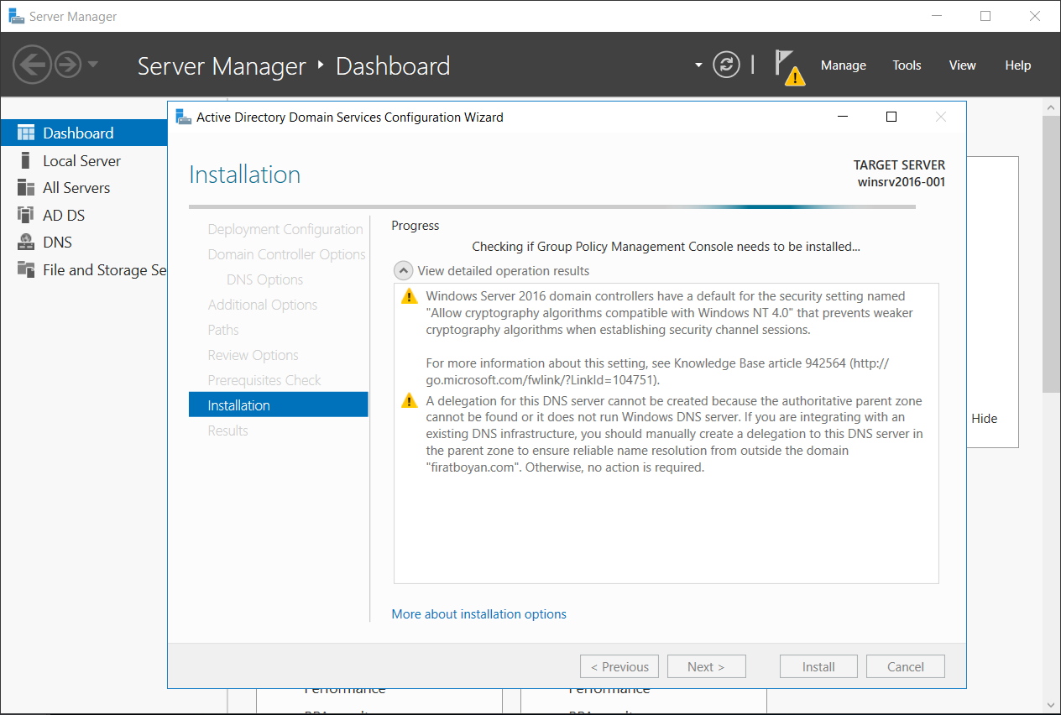Click the Dashboard breadcrumb title

(x=393, y=66)
